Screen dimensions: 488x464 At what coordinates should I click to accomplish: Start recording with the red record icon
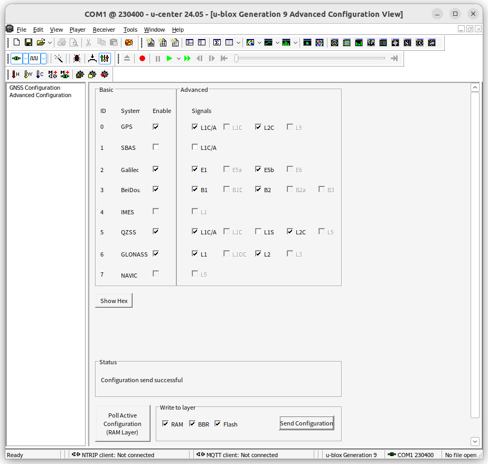coord(142,58)
